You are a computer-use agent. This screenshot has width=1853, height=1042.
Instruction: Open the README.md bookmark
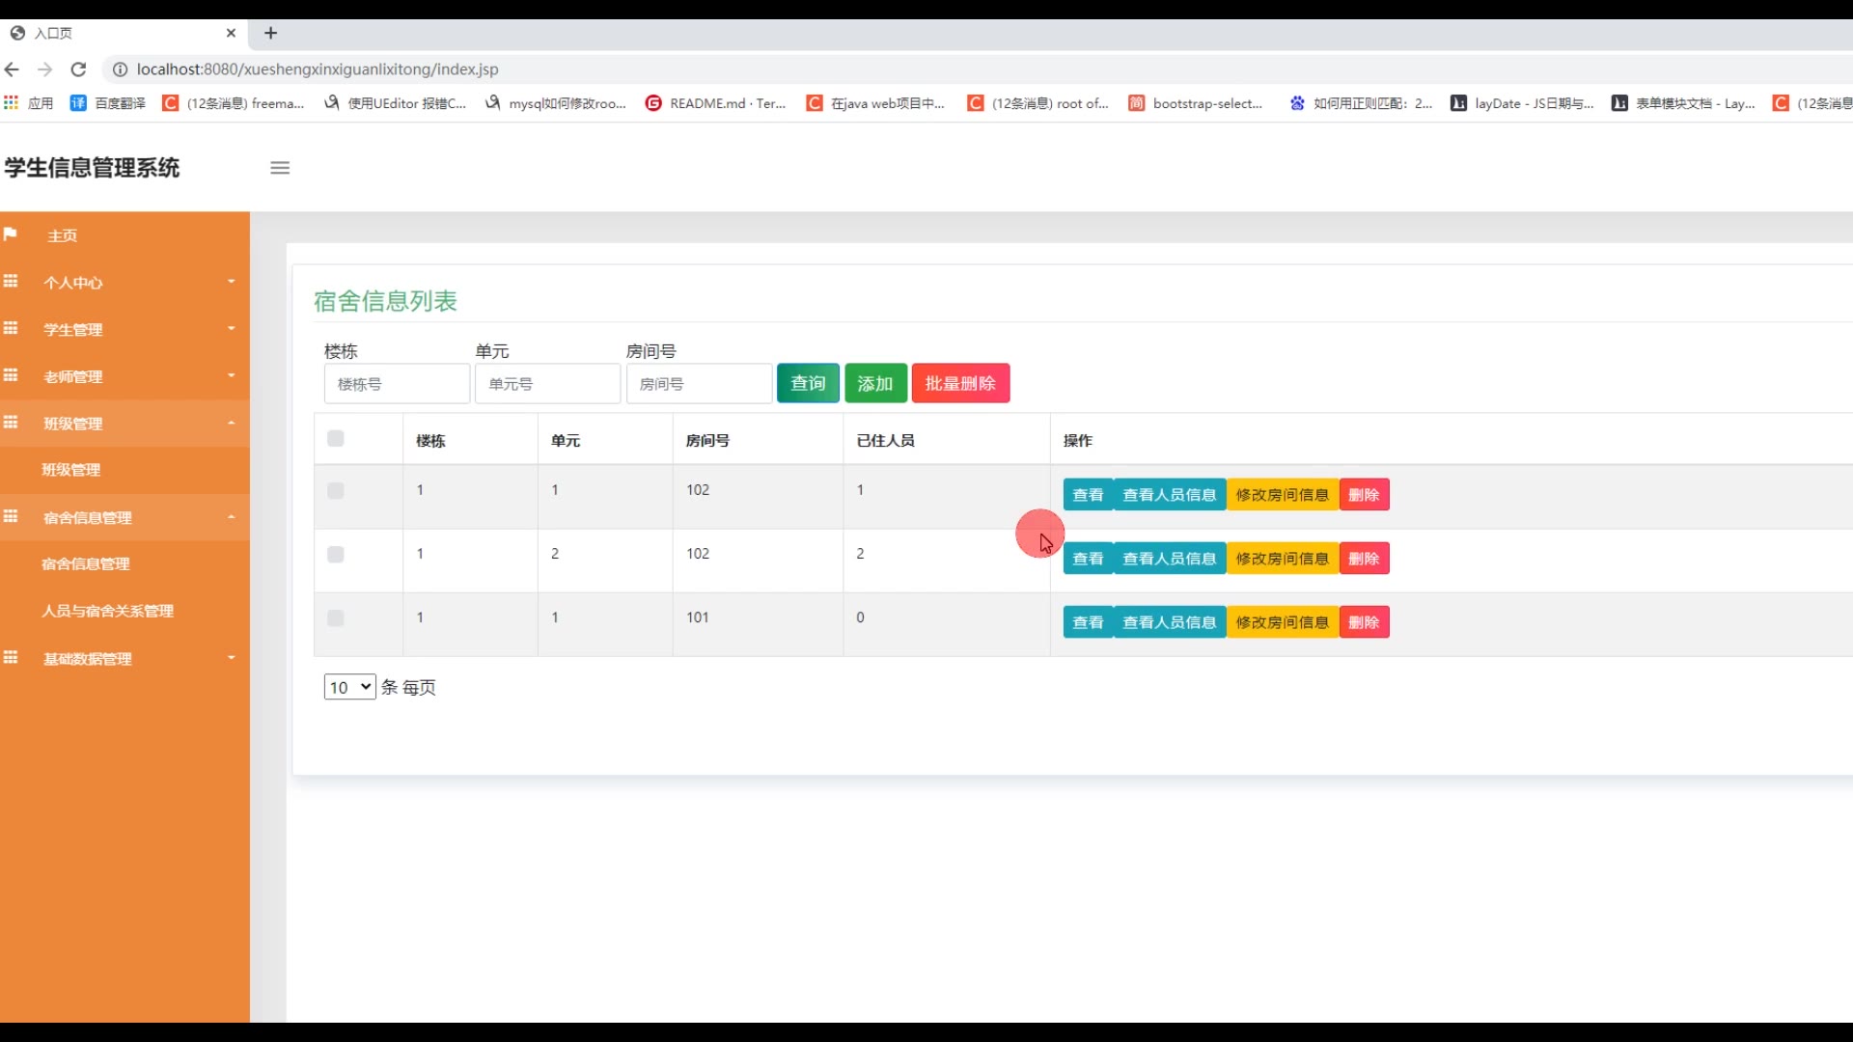point(715,103)
